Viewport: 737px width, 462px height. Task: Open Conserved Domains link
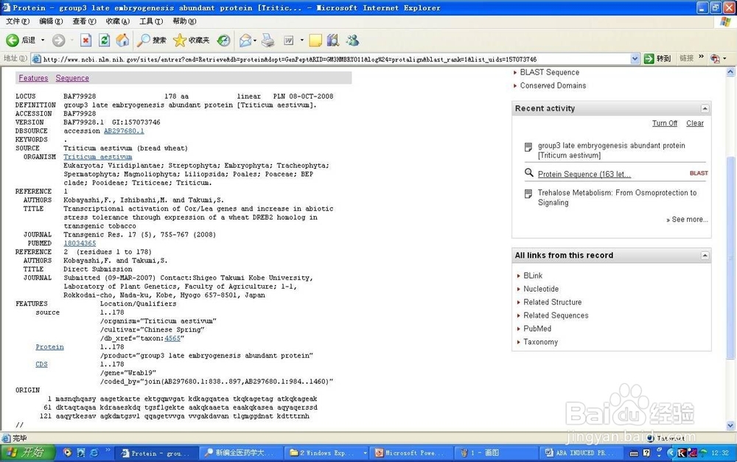[x=553, y=85]
